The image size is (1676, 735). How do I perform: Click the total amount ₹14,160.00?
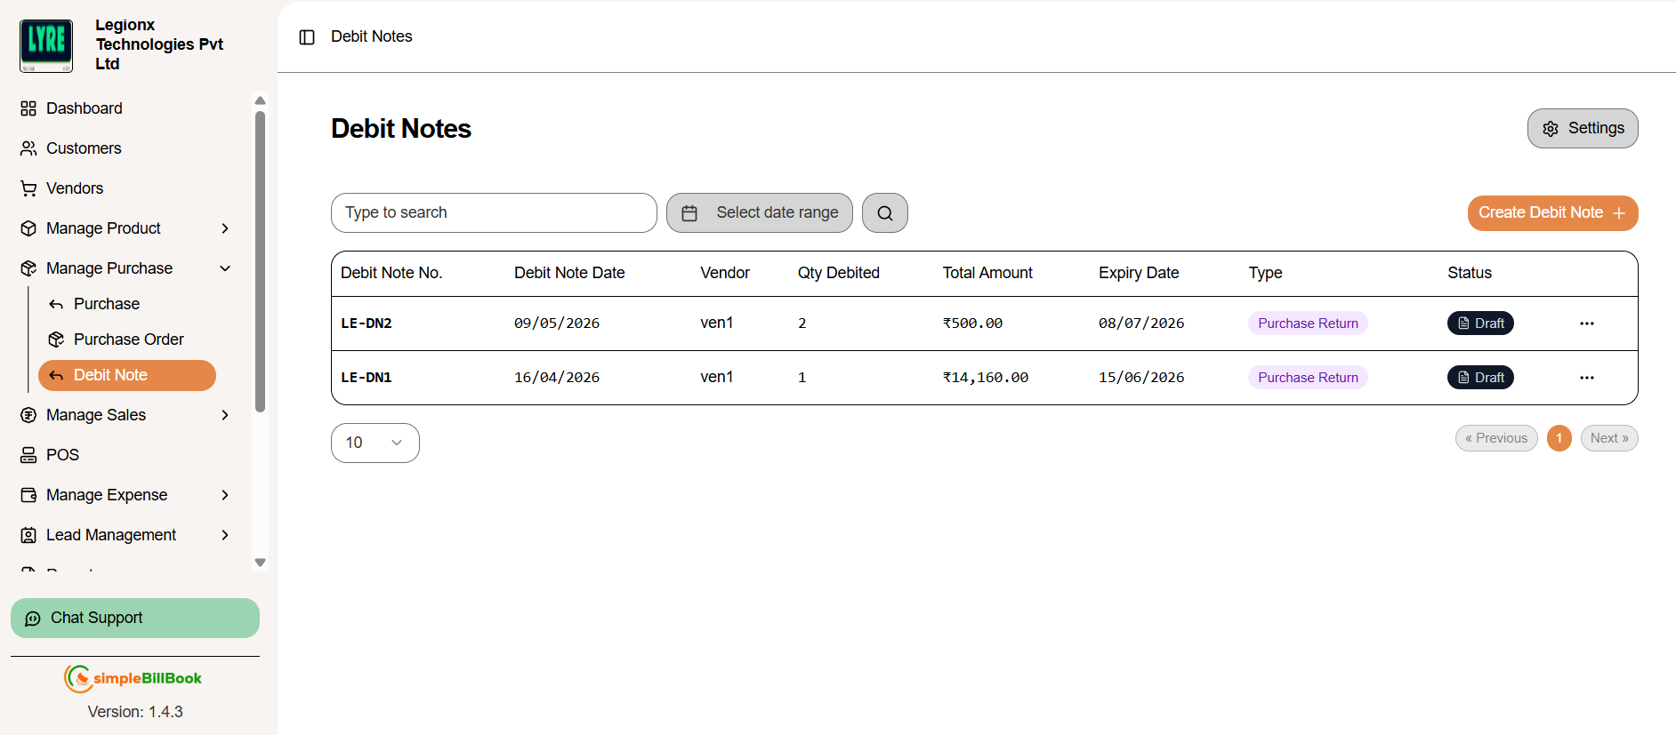[986, 378]
